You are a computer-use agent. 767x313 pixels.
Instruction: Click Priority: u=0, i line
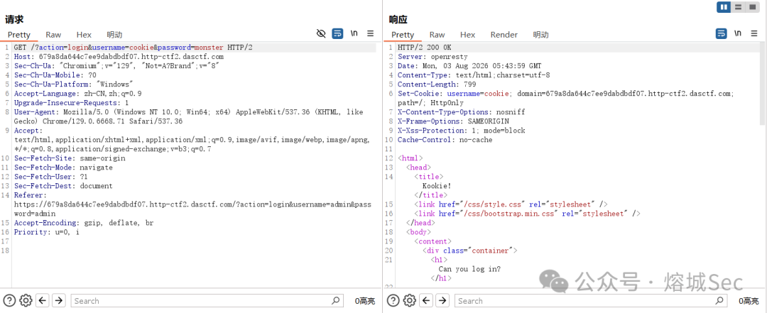[46, 232]
